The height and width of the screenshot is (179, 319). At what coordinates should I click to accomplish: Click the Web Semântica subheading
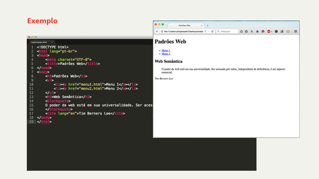tap(169, 61)
